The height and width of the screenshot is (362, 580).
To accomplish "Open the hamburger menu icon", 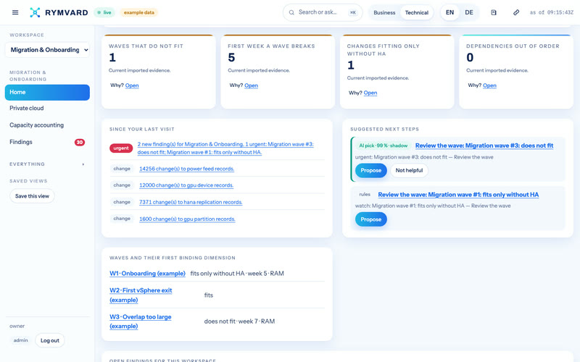I will click(x=15, y=12).
